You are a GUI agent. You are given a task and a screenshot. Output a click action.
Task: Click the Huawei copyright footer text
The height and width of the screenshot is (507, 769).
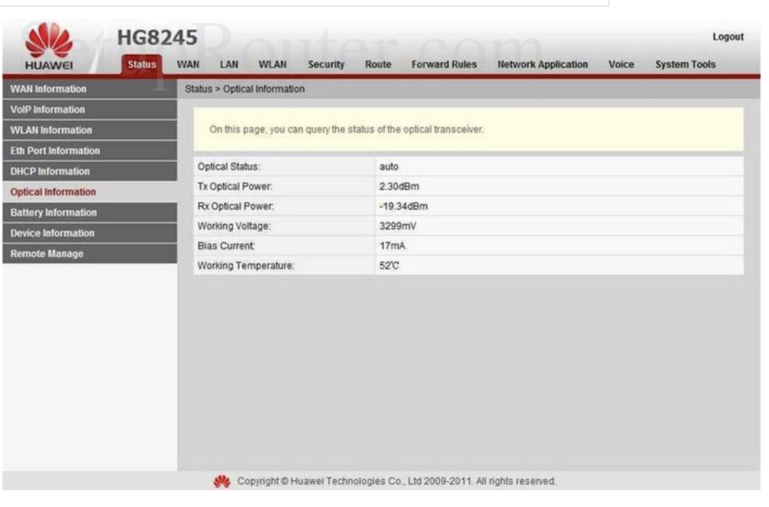(397, 482)
